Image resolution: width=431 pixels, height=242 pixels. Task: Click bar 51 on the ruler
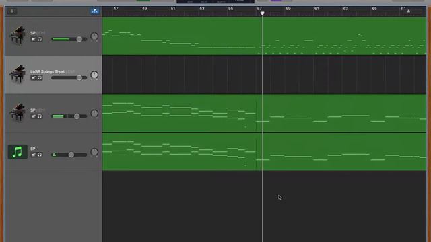tap(173, 9)
